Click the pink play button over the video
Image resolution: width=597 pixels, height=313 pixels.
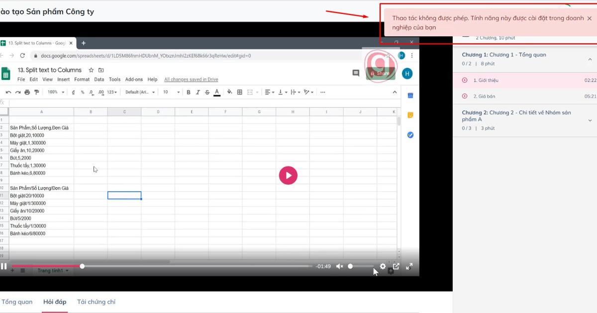[x=288, y=175]
